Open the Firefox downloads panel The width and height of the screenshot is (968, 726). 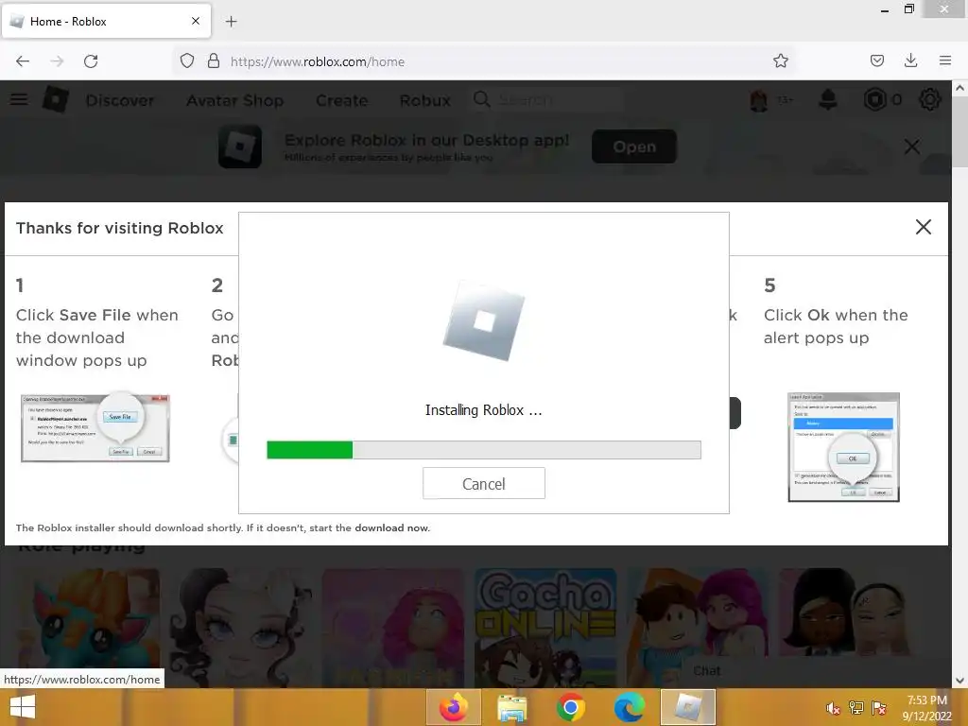click(x=910, y=61)
